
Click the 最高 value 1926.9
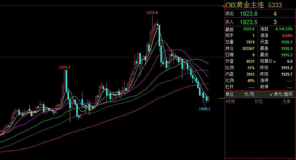[x=287, y=48]
